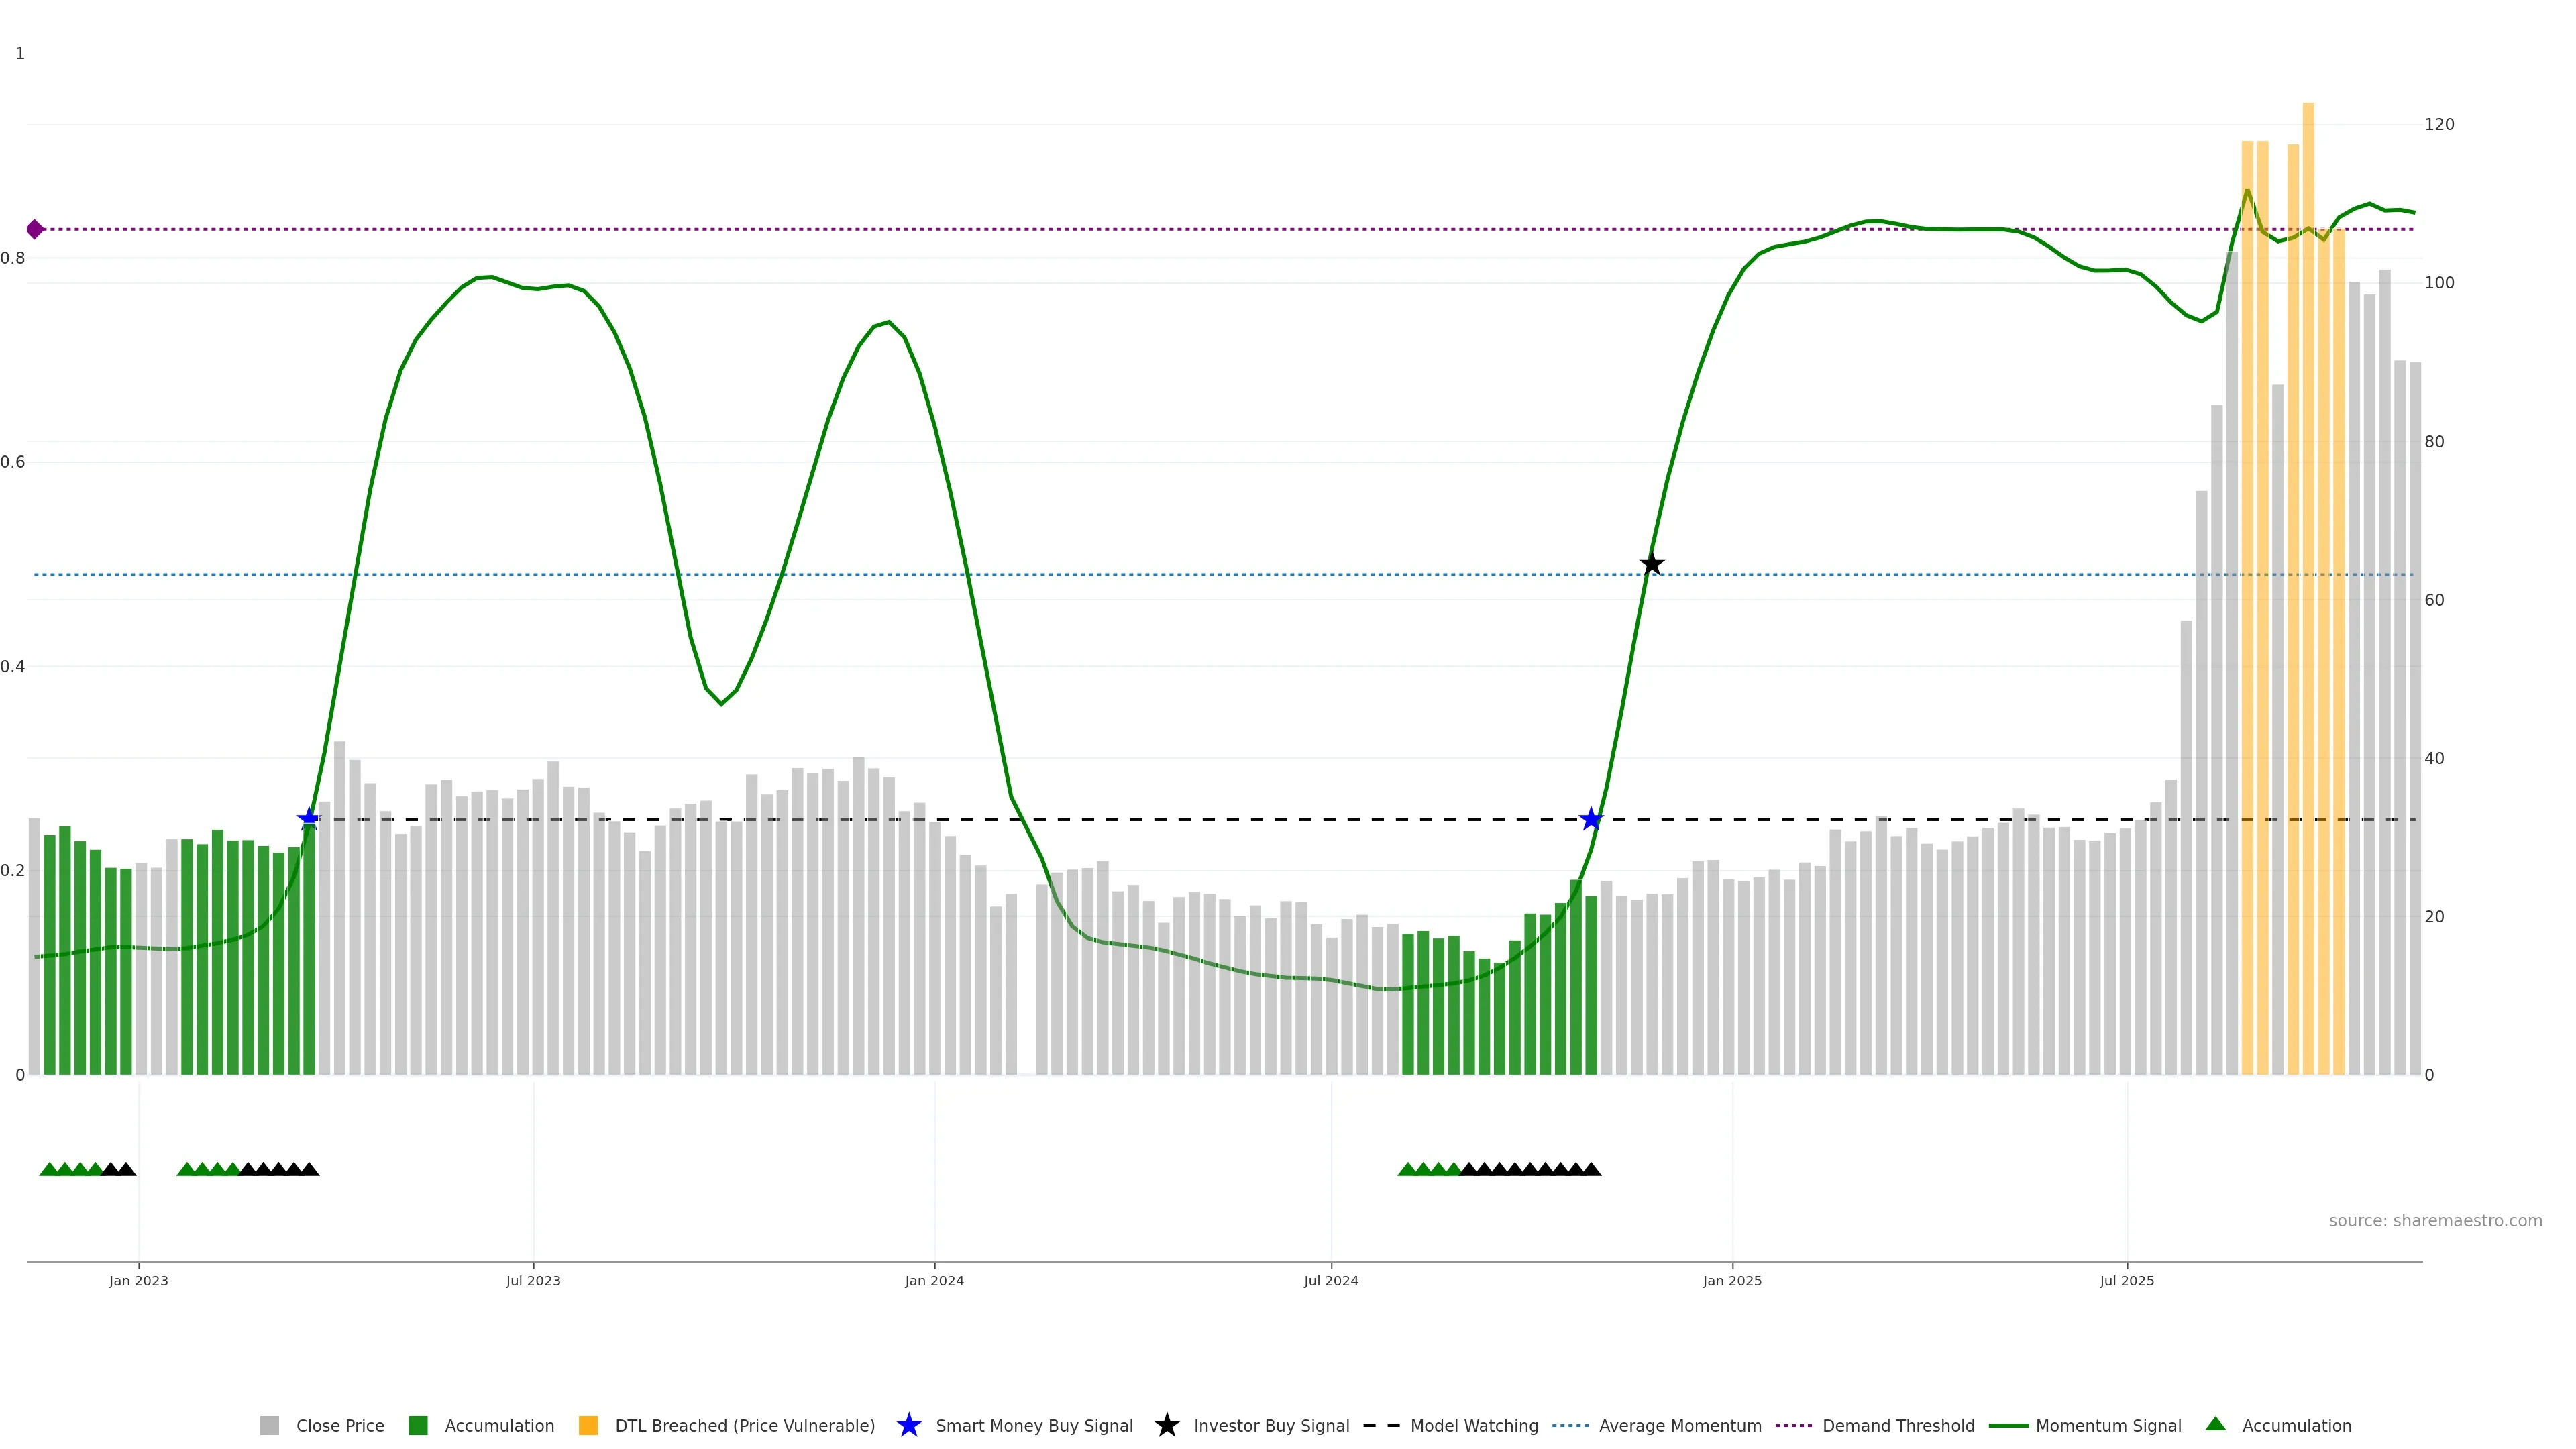The height and width of the screenshot is (1449, 2576).
Task: Hide the Demand Threshold series via legend
Action: [1897, 1425]
